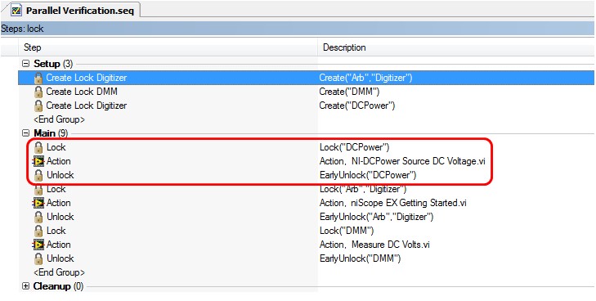The width and height of the screenshot is (596, 301).
Task: Select the highlighted Create Lock Digitizer step name
Action: [x=87, y=78]
